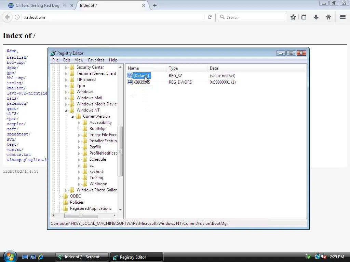The width and height of the screenshot is (350, 262).
Task: Expand the ODBC key
Action: (x=59, y=196)
